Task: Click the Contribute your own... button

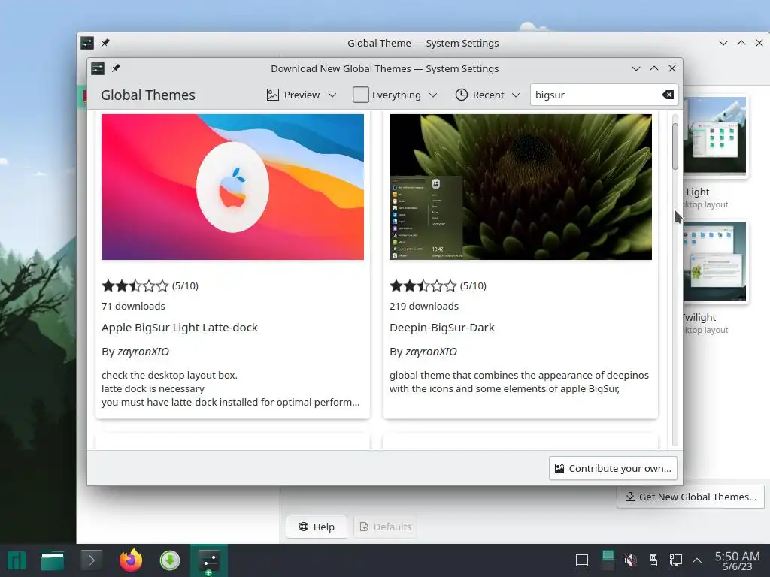Action: tap(613, 468)
